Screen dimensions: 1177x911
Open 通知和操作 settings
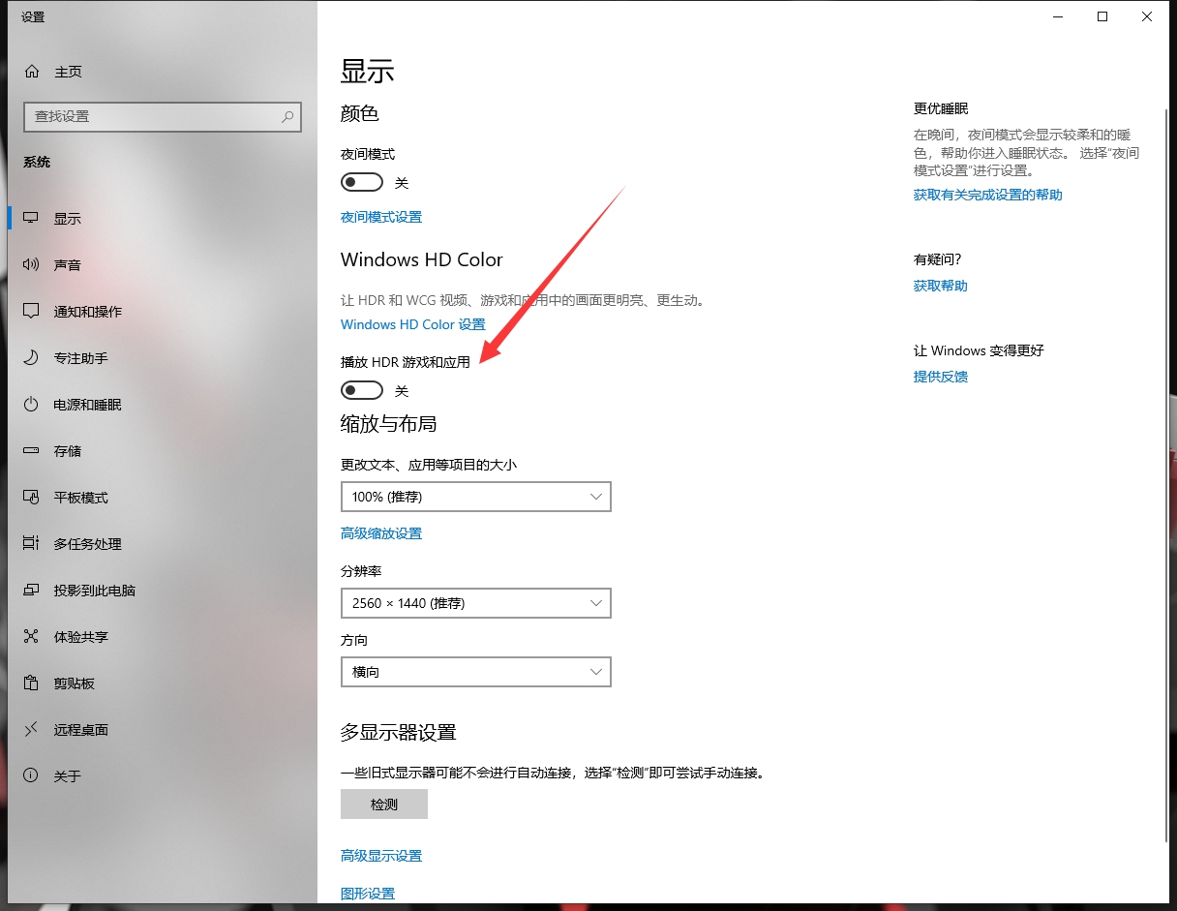point(87,311)
